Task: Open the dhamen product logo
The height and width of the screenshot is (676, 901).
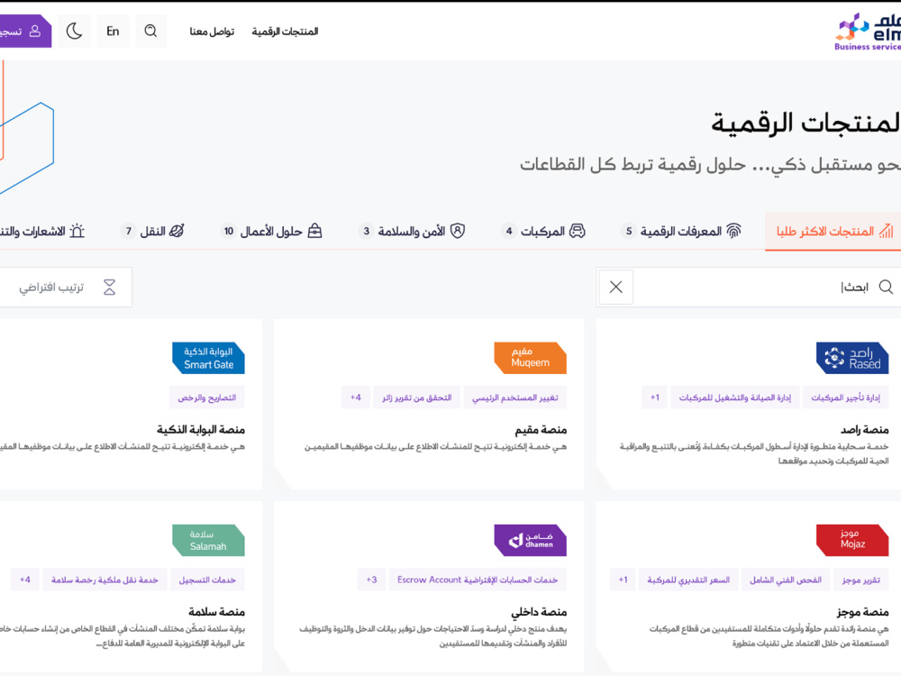Action: pyautogui.click(x=531, y=540)
